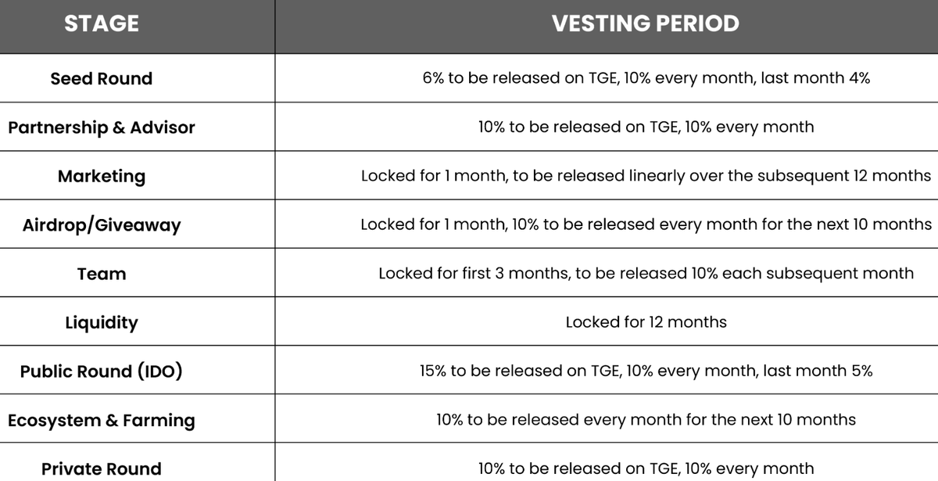Click the Private Round stage cell
This screenshot has height=481, width=938.
point(102,468)
